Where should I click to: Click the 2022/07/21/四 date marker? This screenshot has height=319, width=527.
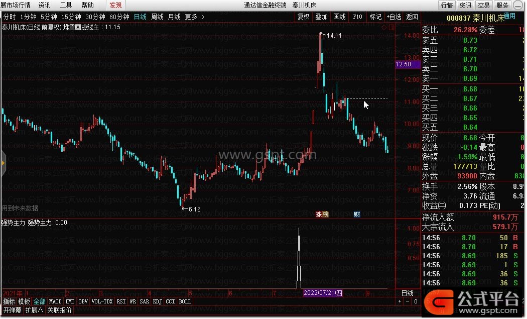(323, 293)
